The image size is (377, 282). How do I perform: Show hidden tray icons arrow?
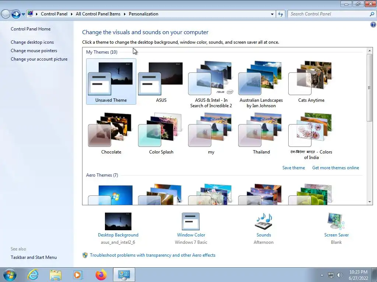[322, 275]
